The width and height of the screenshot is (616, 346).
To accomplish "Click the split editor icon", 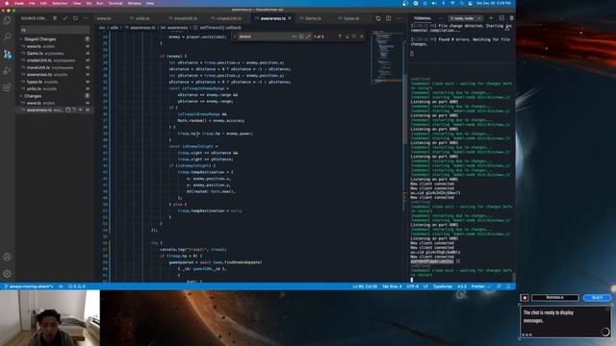I will (x=389, y=18).
